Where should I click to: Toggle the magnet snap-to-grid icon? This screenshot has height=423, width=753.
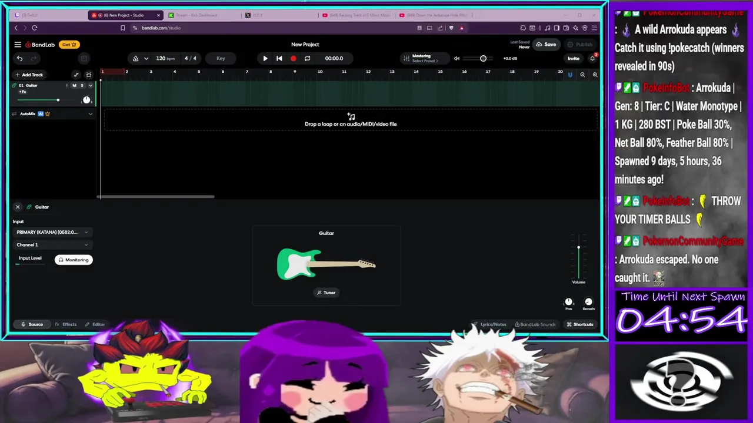(x=569, y=75)
